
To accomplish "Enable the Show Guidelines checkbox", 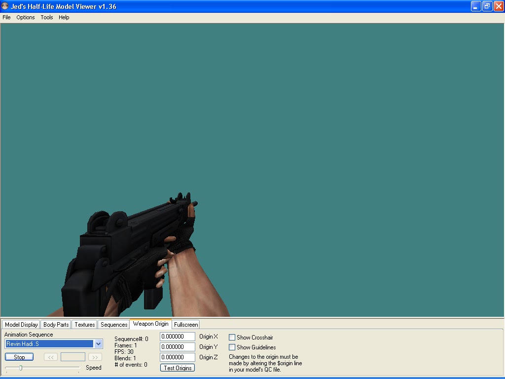I will tap(232, 347).
